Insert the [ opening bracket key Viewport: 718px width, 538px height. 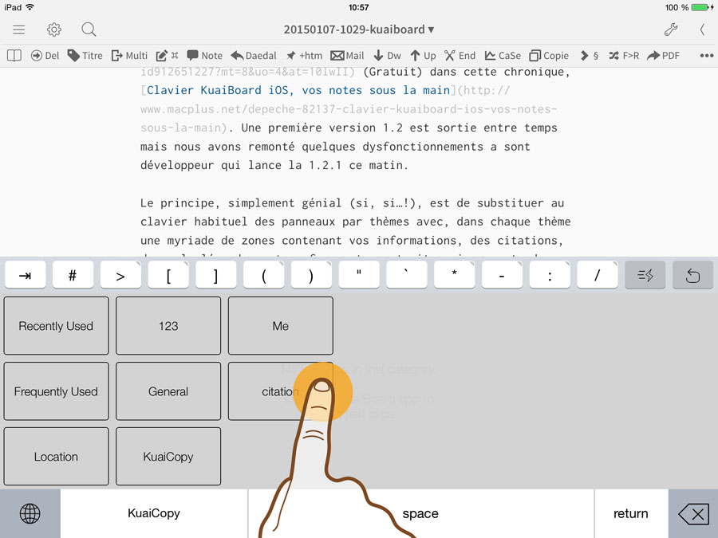(168, 275)
